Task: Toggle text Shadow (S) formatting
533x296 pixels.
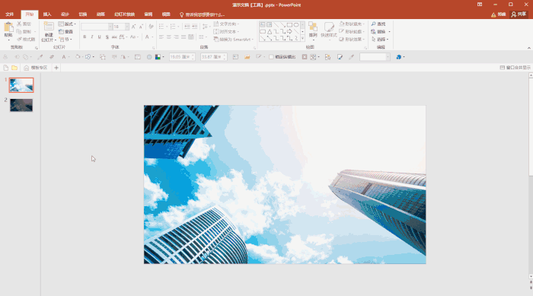Action: click(x=107, y=37)
